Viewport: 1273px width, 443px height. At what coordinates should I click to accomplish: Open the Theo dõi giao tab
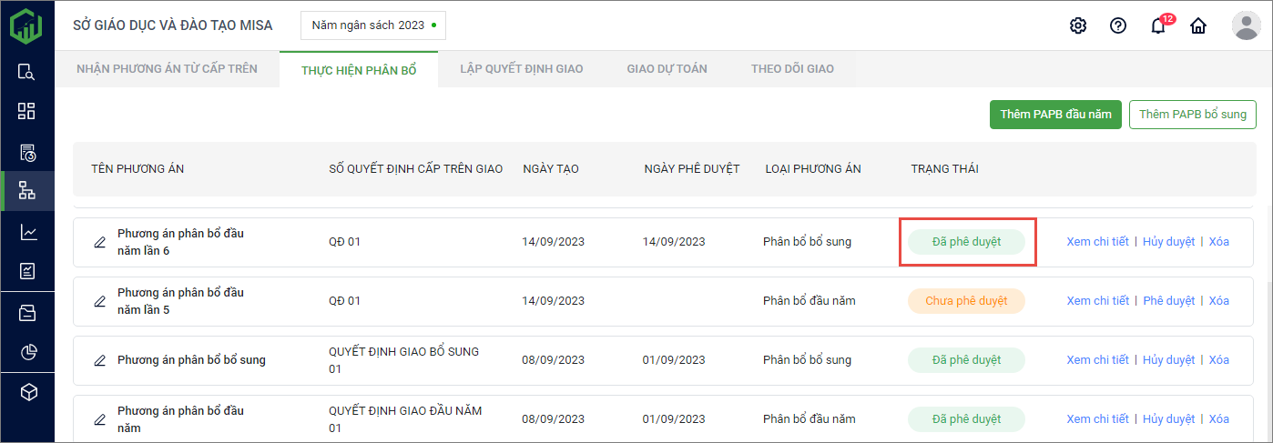[792, 69]
